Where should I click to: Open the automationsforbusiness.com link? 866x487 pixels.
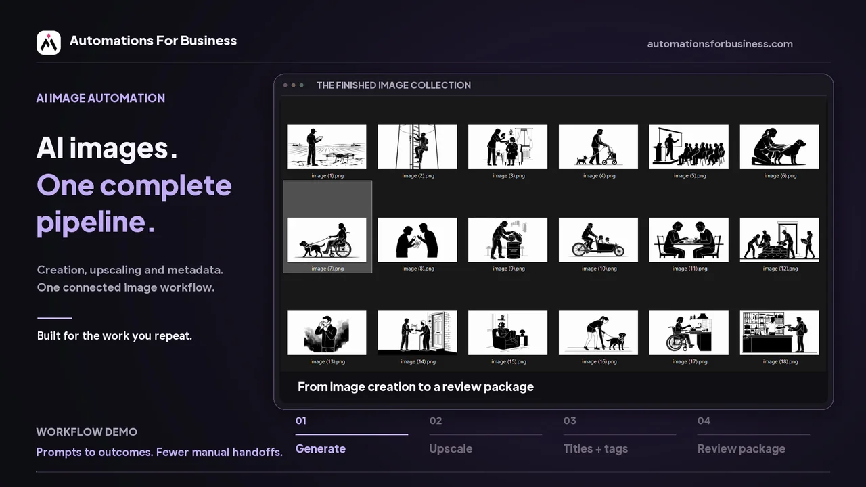(x=720, y=44)
